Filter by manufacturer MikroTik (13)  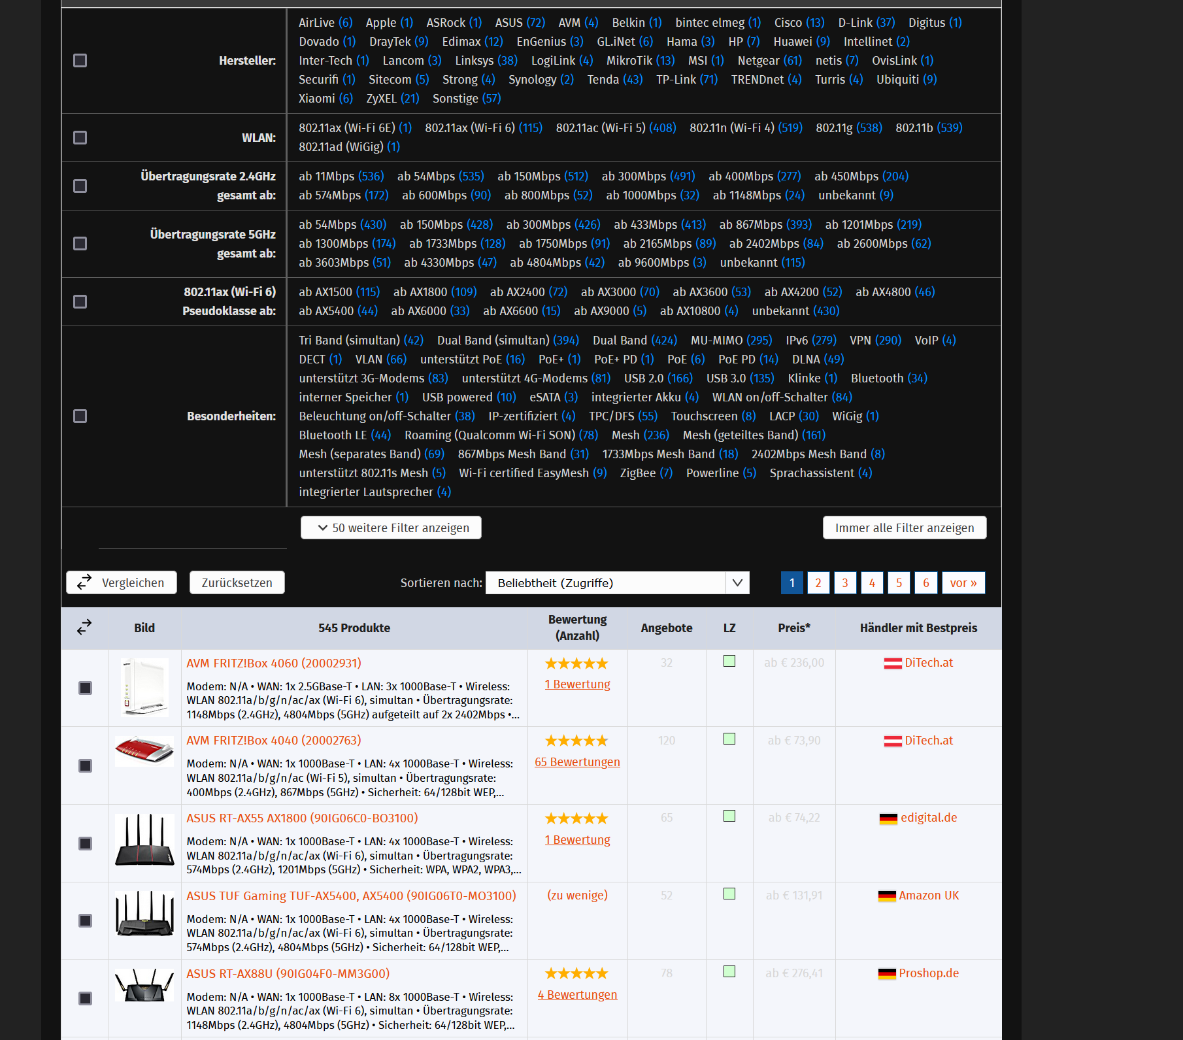(641, 60)
